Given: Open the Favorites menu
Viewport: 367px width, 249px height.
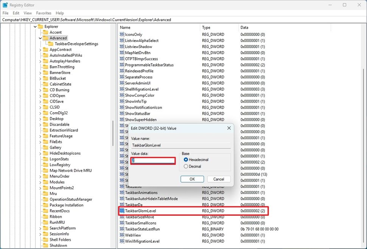Looking at the screenshot, I should tap(44, 13).
